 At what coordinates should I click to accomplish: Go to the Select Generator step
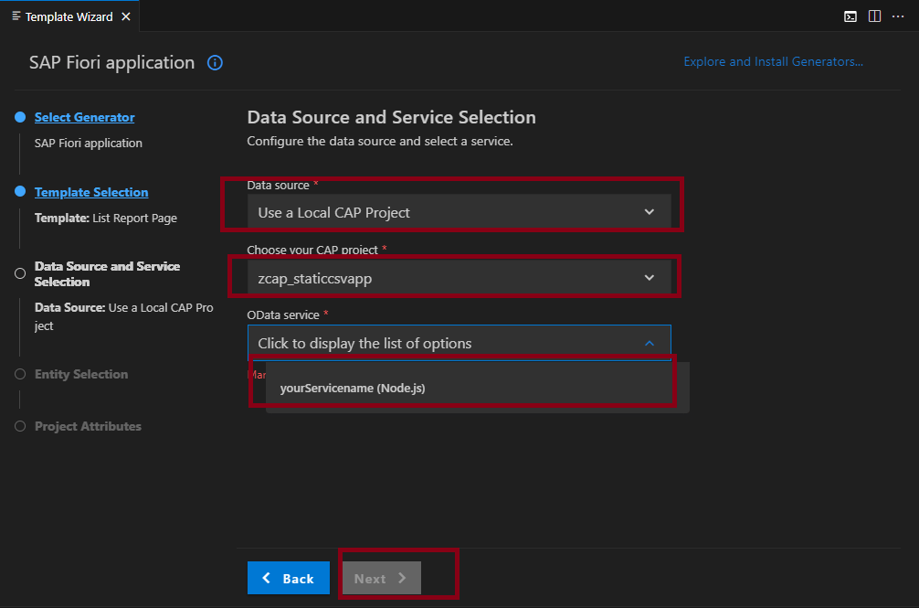click(x=84, y=117)
